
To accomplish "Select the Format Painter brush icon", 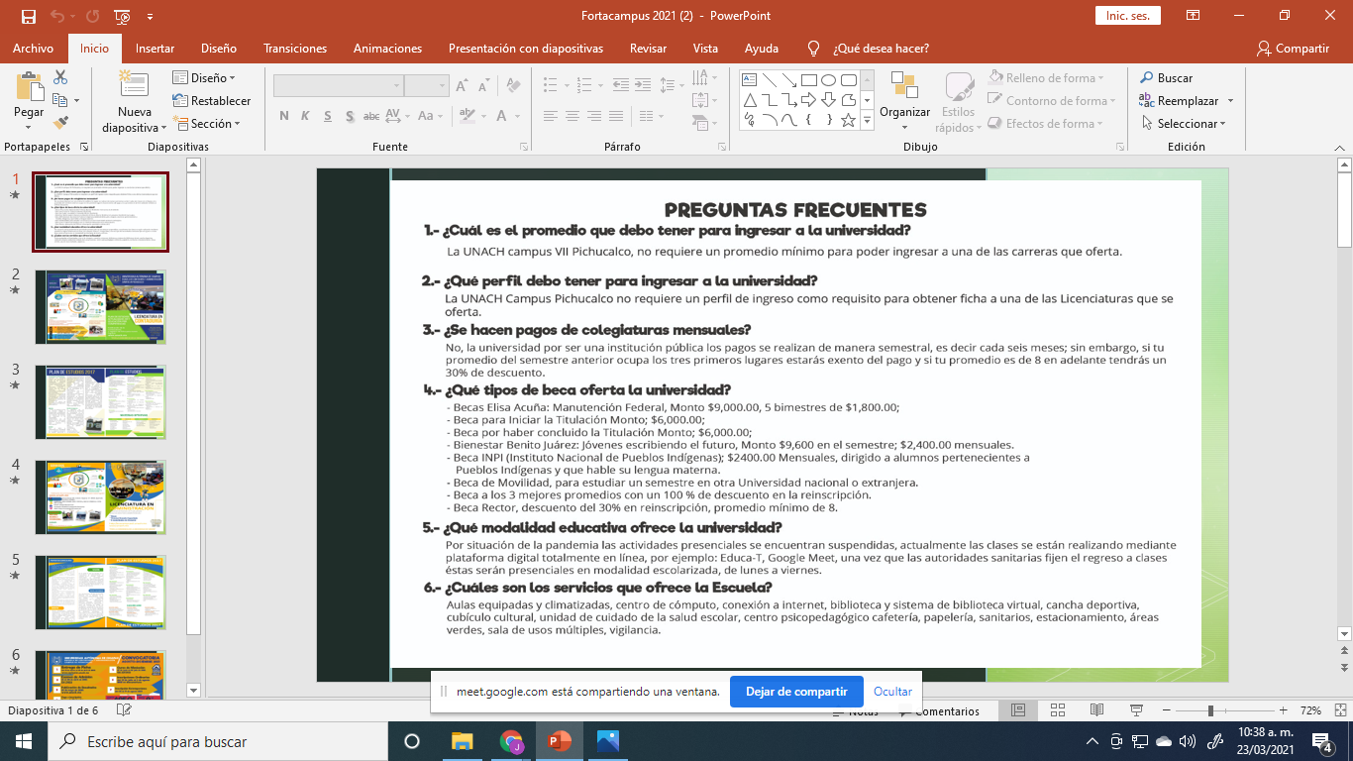I will (x=60, y=123).
